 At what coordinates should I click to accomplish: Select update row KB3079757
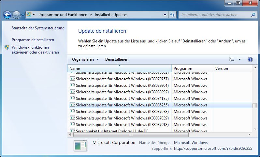coord(160,79)
